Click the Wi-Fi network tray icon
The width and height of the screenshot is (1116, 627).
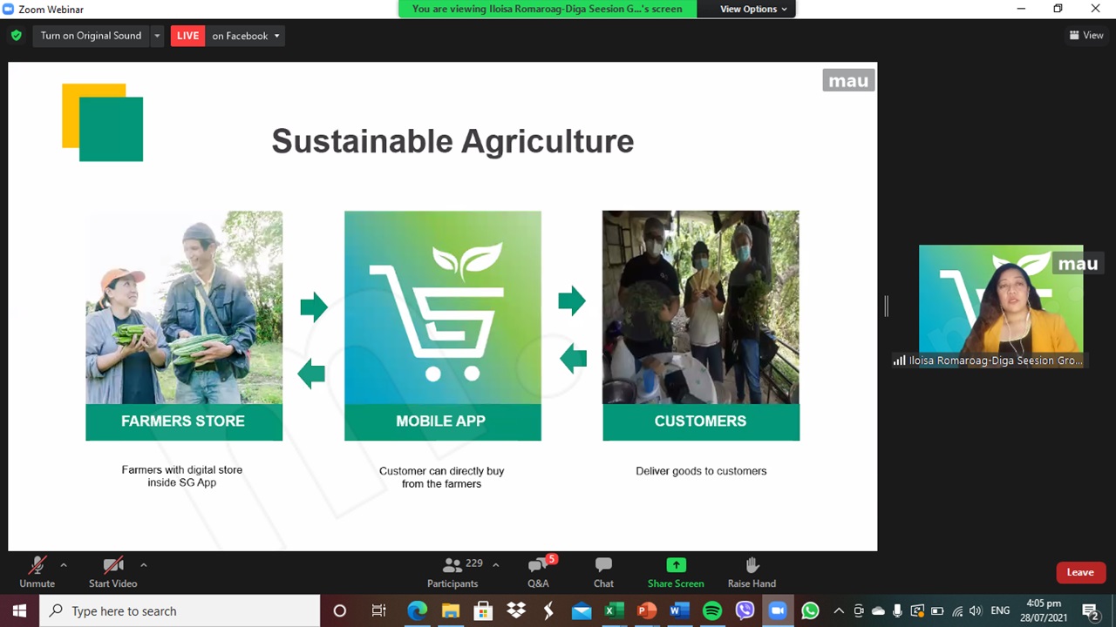(x=957, y=610)
